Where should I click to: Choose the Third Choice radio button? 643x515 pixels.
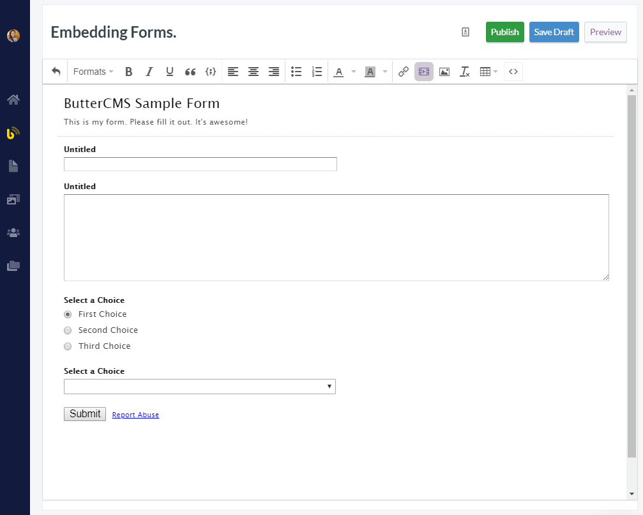(x=68, y=346)
